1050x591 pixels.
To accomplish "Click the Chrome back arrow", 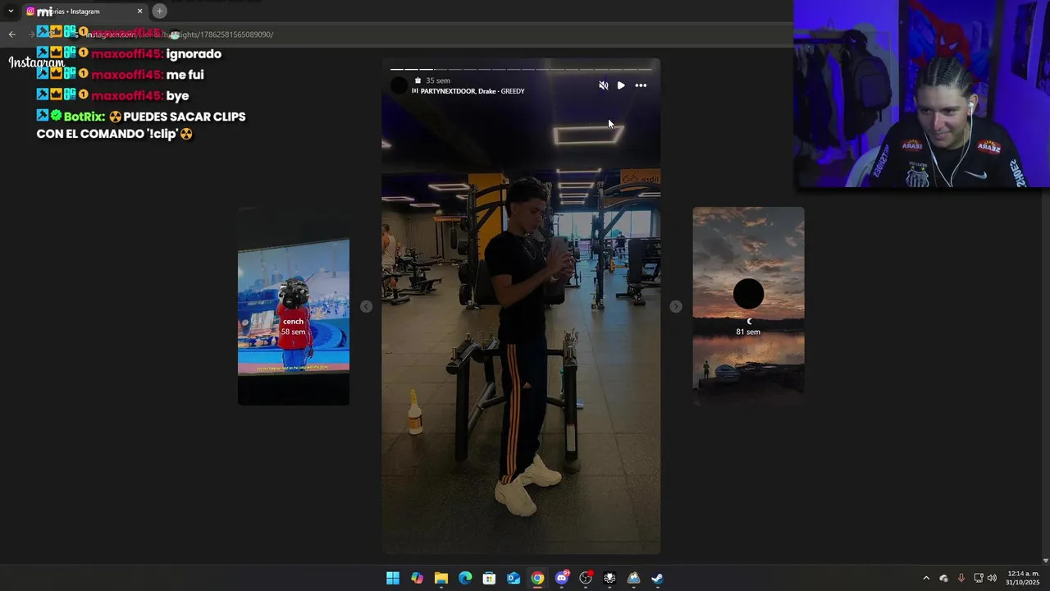I will coord(11,34).
